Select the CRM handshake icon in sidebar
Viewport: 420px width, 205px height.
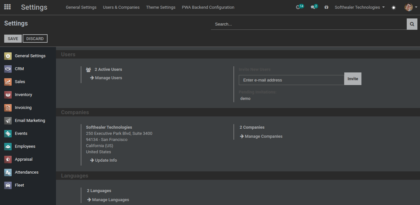pos(8,69)
